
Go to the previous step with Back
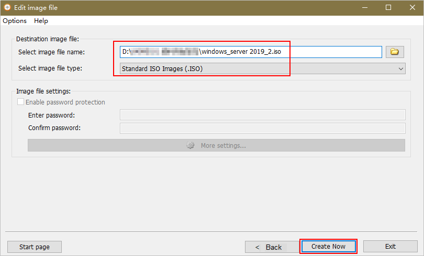point(269,247)
